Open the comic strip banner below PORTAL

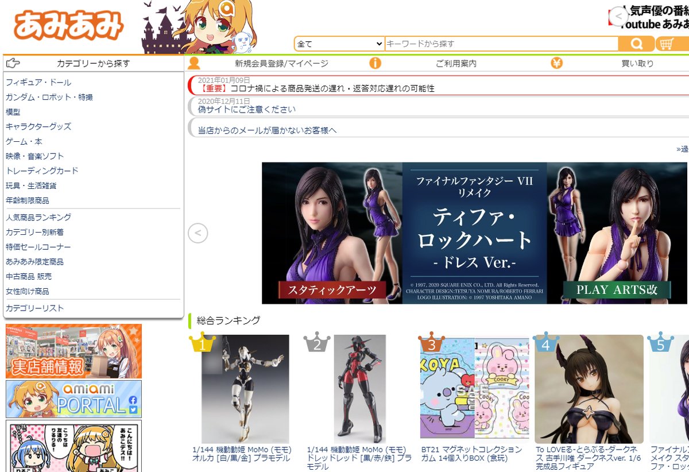point(73,446)
